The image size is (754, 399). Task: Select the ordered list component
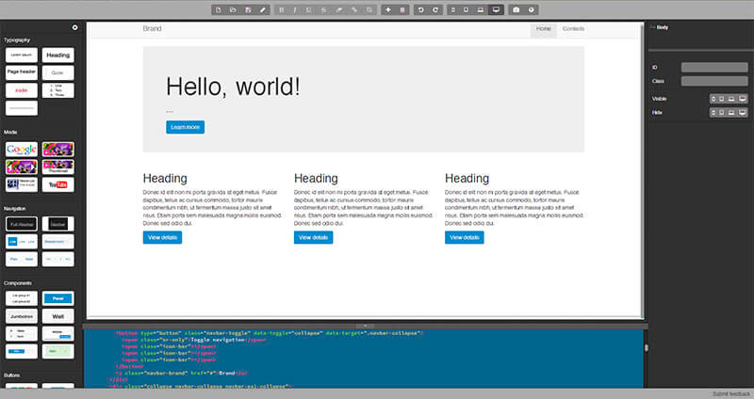click(57, 90)
